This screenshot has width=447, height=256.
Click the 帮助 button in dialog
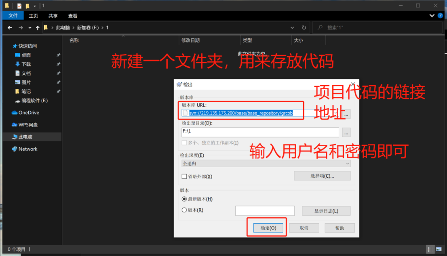[339, 228]
